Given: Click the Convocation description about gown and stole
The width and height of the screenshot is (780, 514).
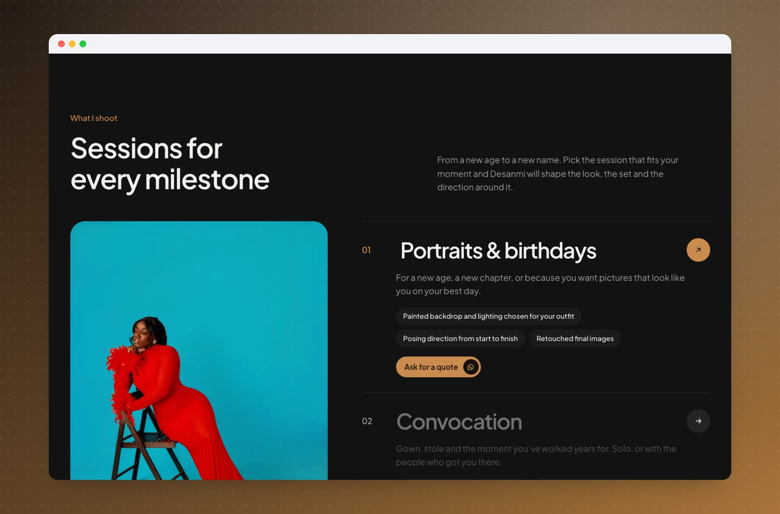Looking at the screenshot, I should click(x=536, y=455).
